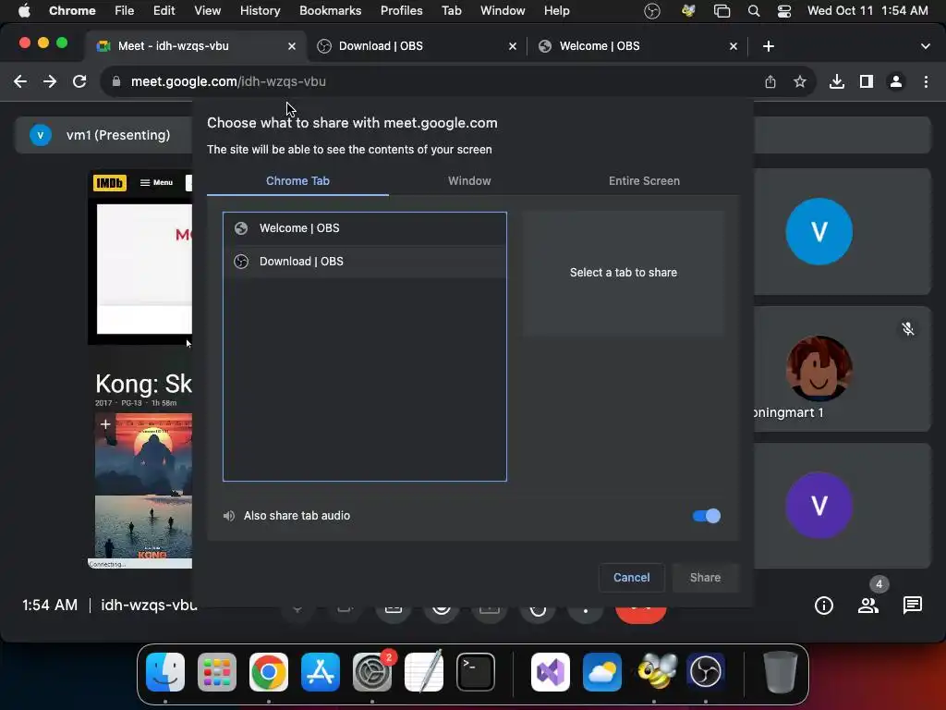
Task: Switch to the Entire Screen tab
Action: 644,181
